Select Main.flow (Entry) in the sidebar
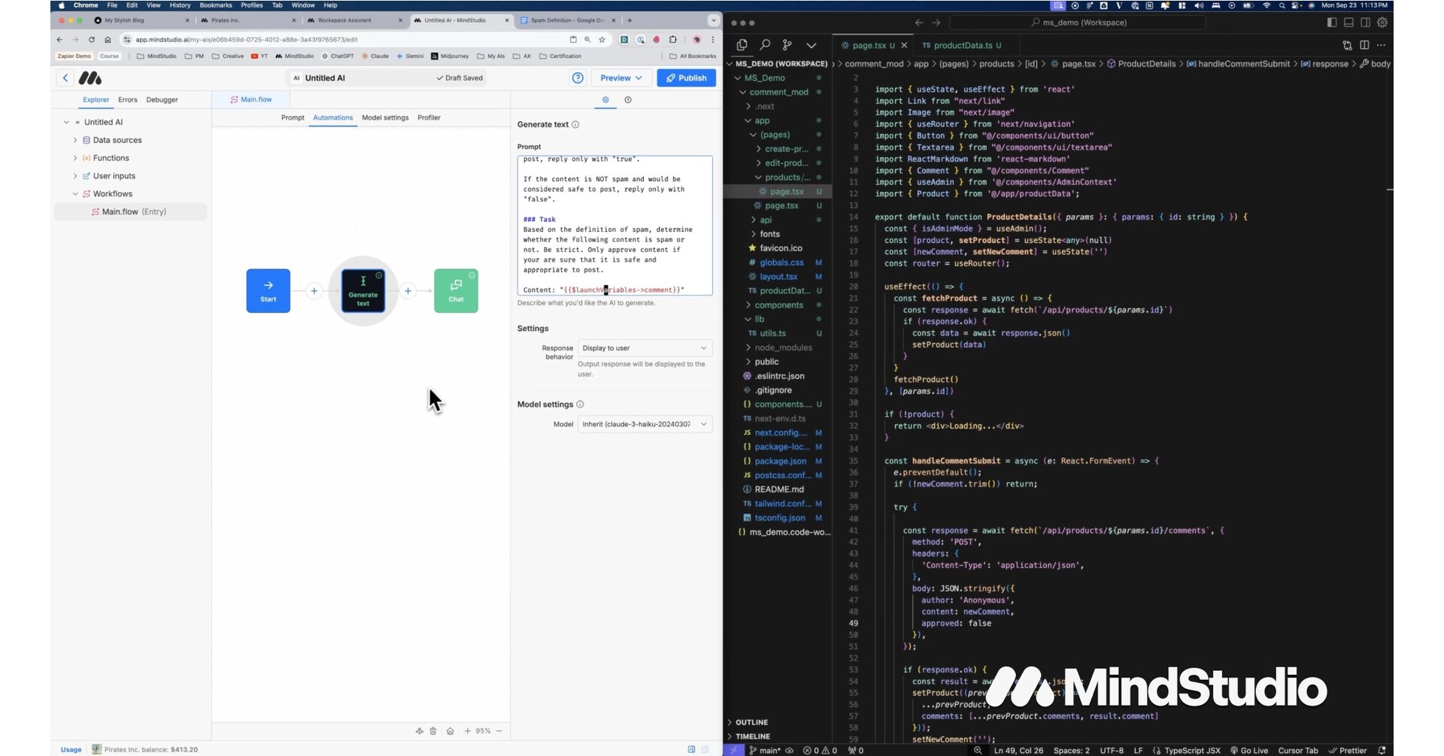The height and width of the screenshot is (756, 1444). [129, 211]
